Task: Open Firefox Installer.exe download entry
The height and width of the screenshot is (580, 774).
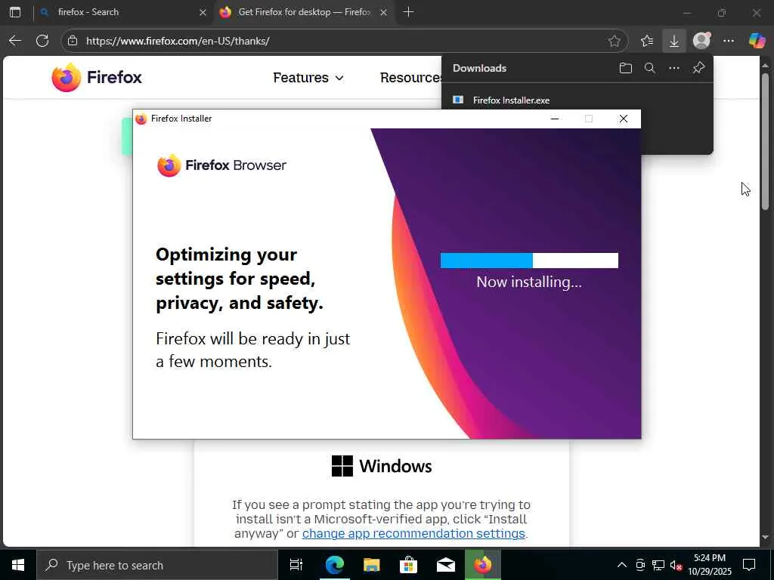Action: [x=511, y=100]
